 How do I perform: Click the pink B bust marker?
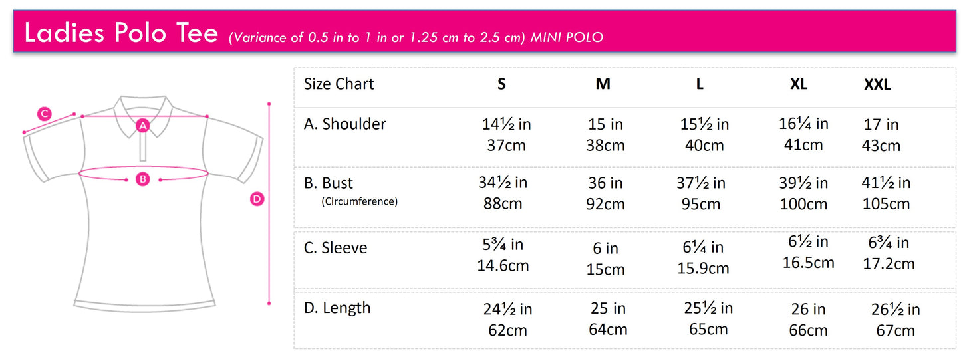[142, 178]
